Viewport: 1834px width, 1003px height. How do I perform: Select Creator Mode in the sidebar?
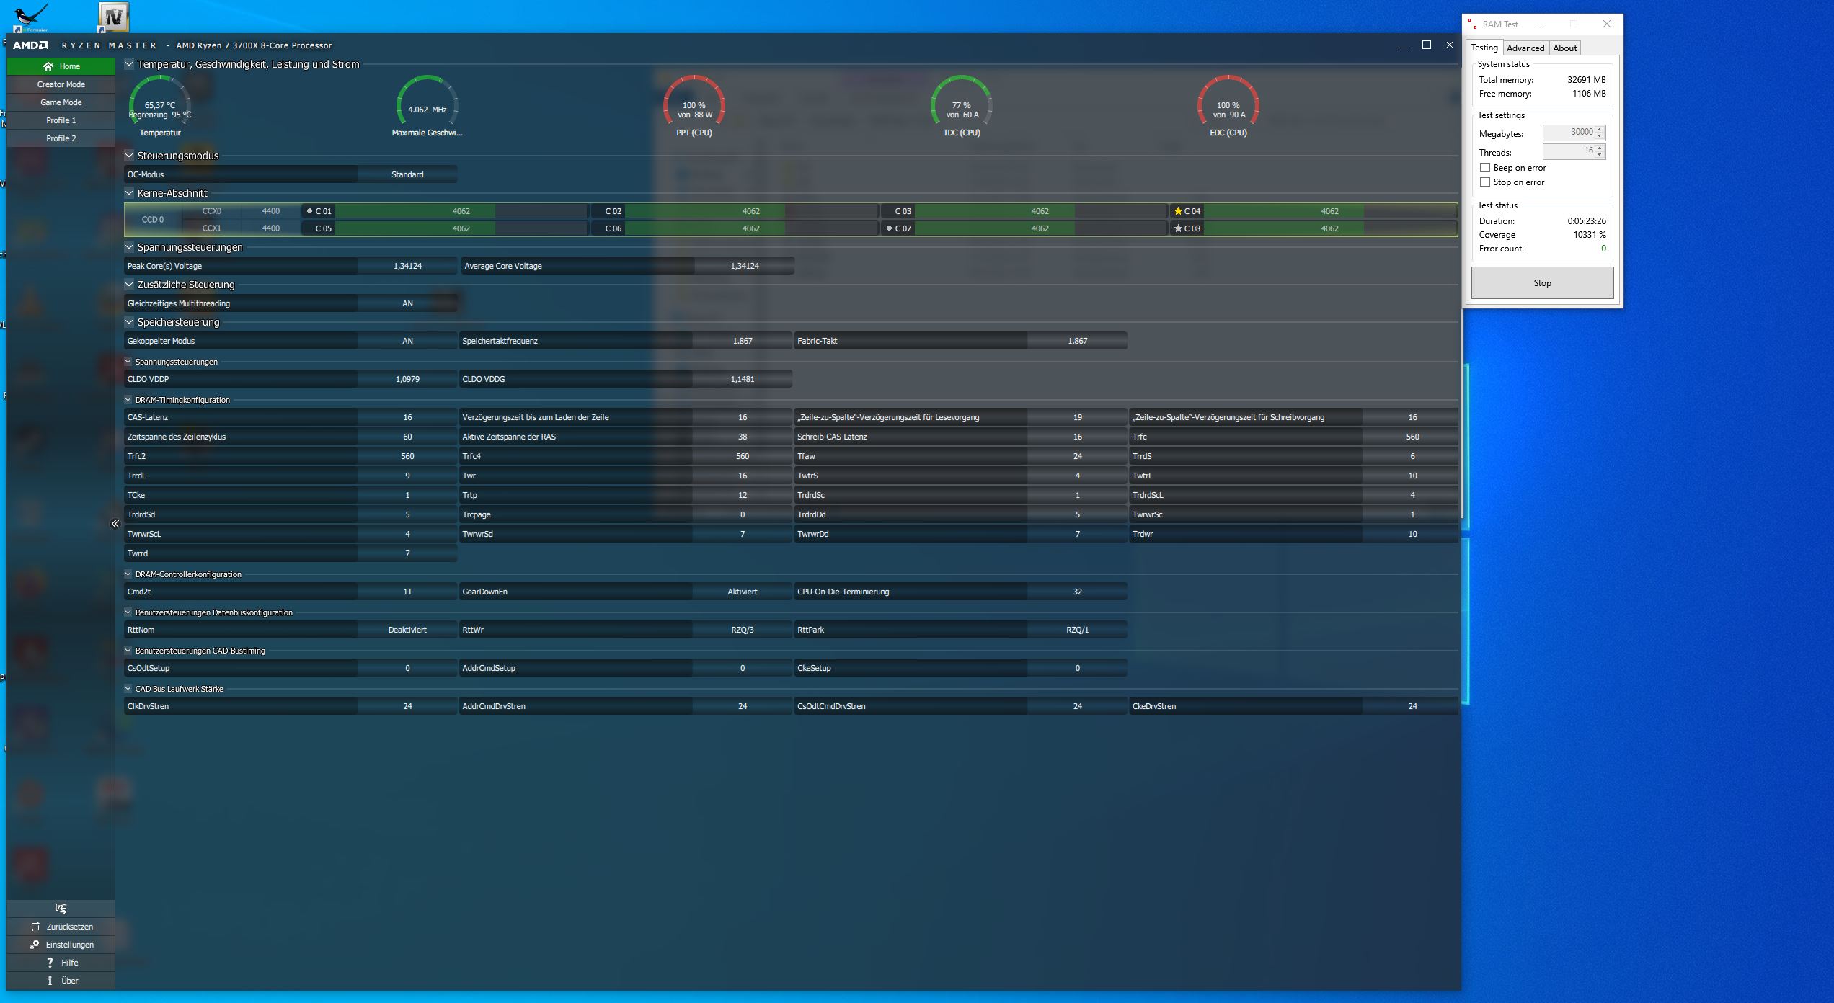[61, 84]
